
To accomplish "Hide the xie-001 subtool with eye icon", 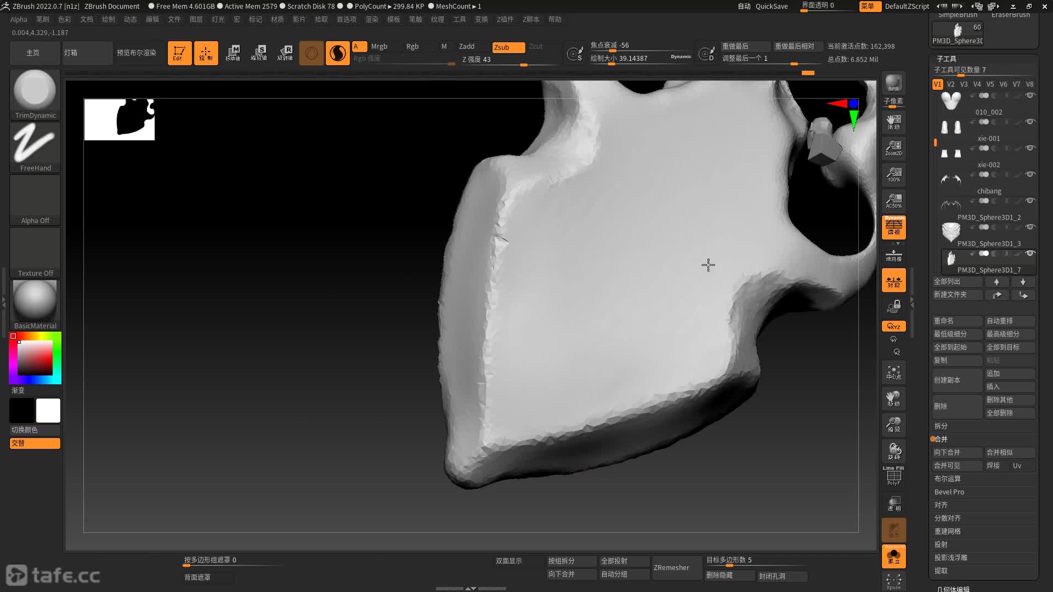I will [x=1030, y=122].
